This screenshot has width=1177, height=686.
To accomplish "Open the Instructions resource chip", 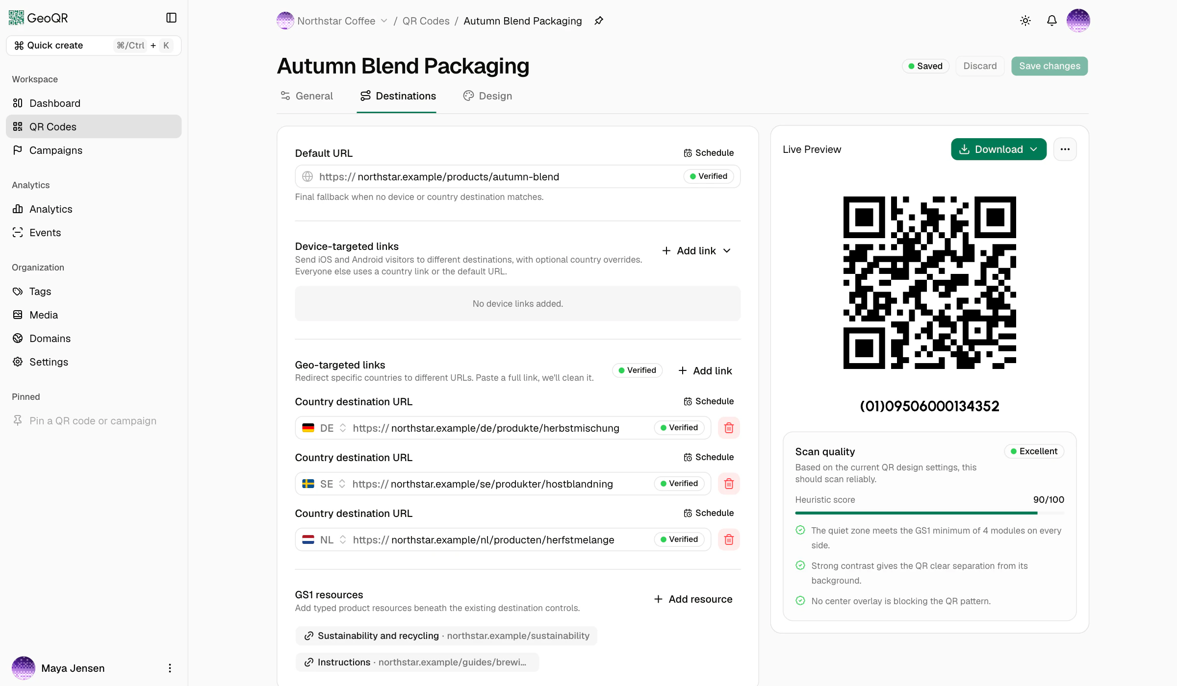I will point(417,662).
